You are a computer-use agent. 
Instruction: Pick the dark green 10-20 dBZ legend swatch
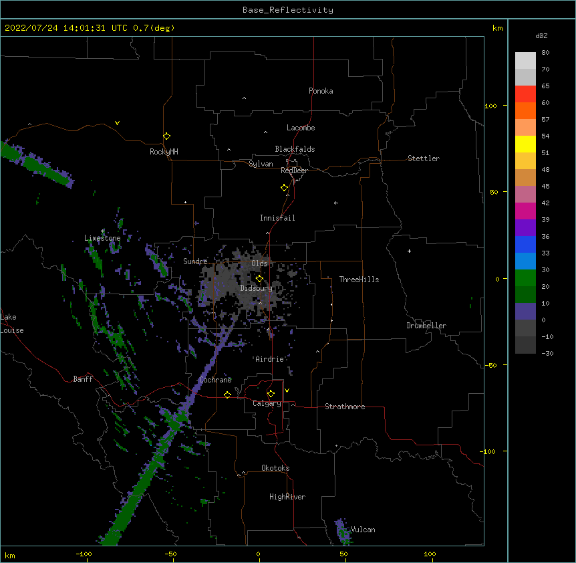[x=525, y=295]
